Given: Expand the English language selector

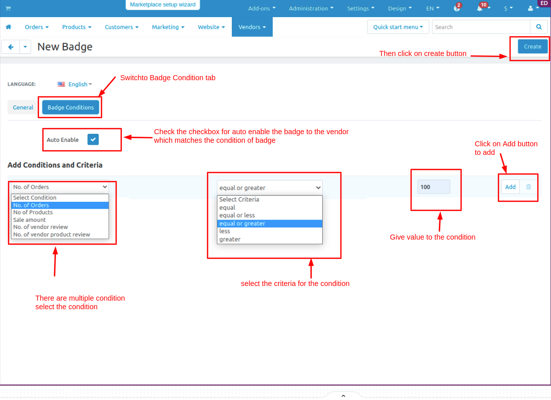Looking at the screenshot, I should 75,84.
